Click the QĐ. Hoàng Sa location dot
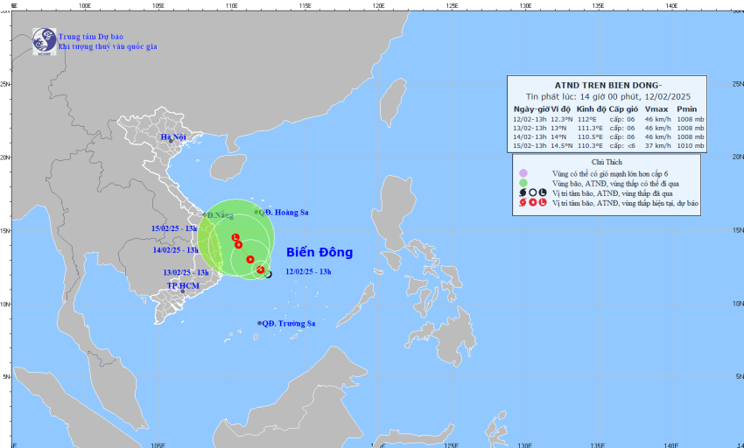744x448 pixels. [x=256, y=212]
